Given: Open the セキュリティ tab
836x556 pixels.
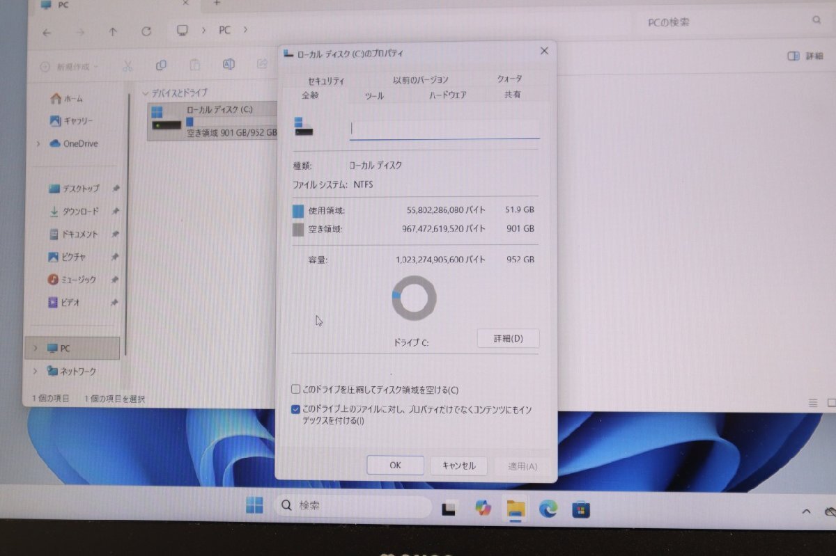Looking at the screenshot, I should tap(325, 80).
